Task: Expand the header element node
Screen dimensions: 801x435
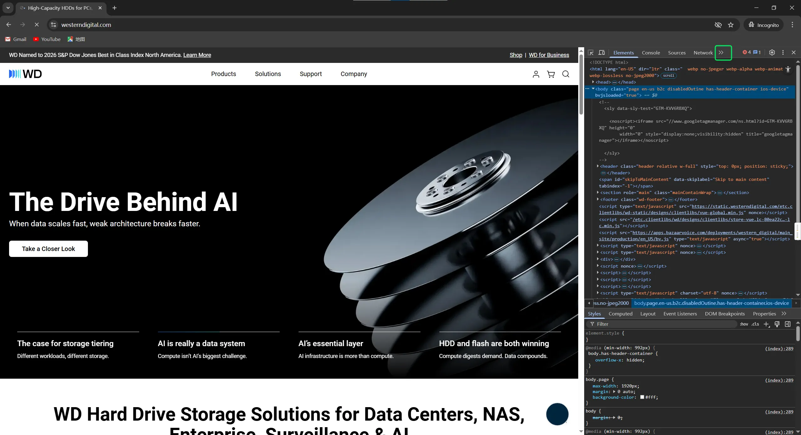Action: pos(598,166)
